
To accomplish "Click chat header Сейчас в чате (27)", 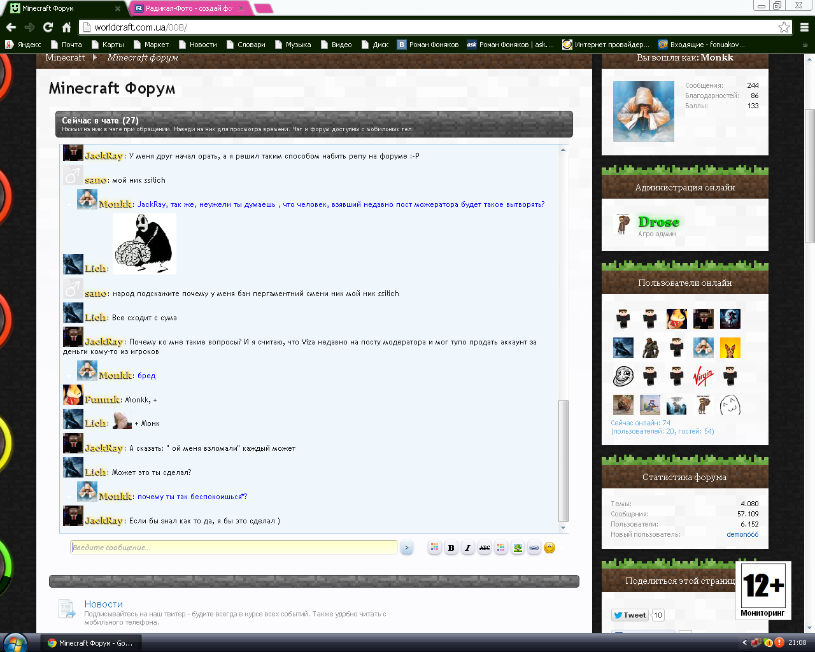I will [100, 120].
